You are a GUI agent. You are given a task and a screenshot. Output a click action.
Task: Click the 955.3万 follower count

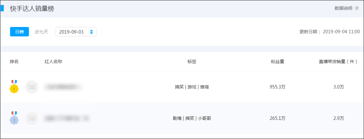[277, 87]
